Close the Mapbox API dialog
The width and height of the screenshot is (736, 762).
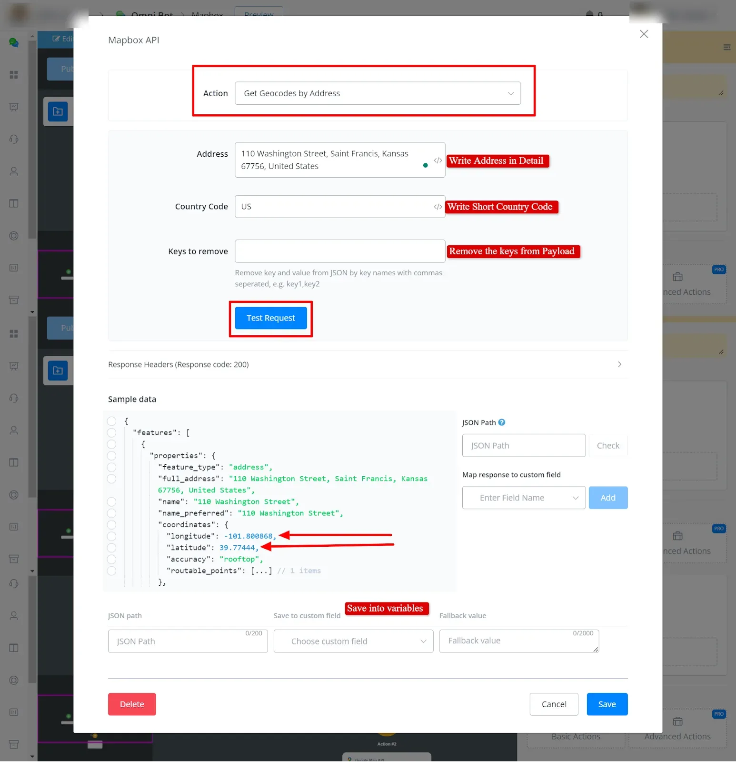click(644, 34)
